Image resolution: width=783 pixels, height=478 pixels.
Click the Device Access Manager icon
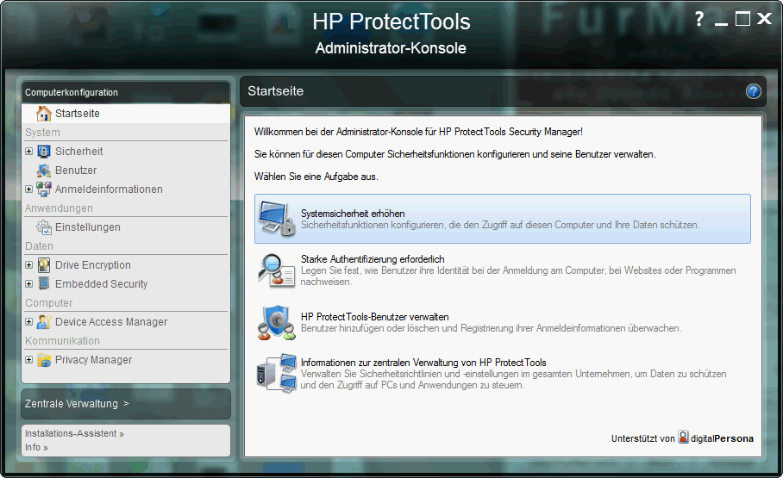(44, 322)
